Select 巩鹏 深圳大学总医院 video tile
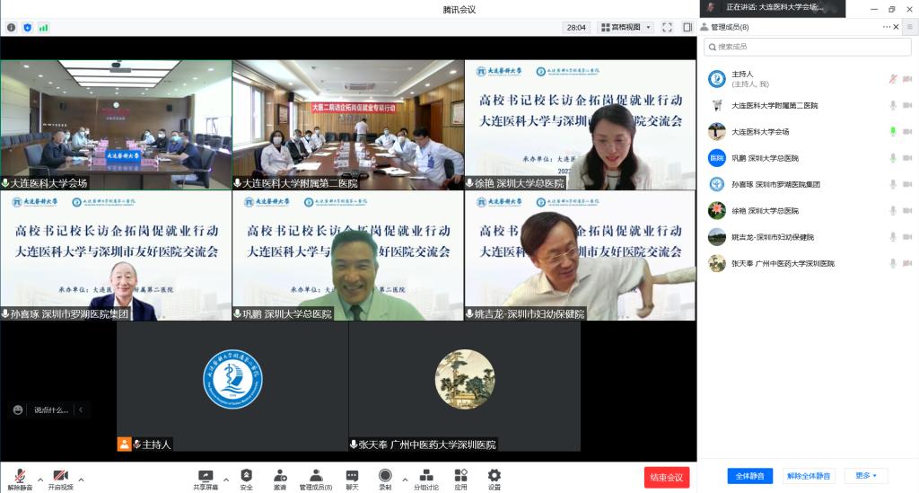This screenshot has width=919, height=493. pyautogui.click(x=348, y=256)
